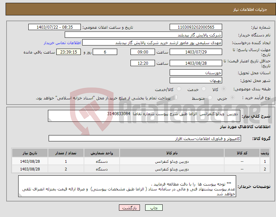Select the متوسط purchase type radio

(x=210, y=97)
